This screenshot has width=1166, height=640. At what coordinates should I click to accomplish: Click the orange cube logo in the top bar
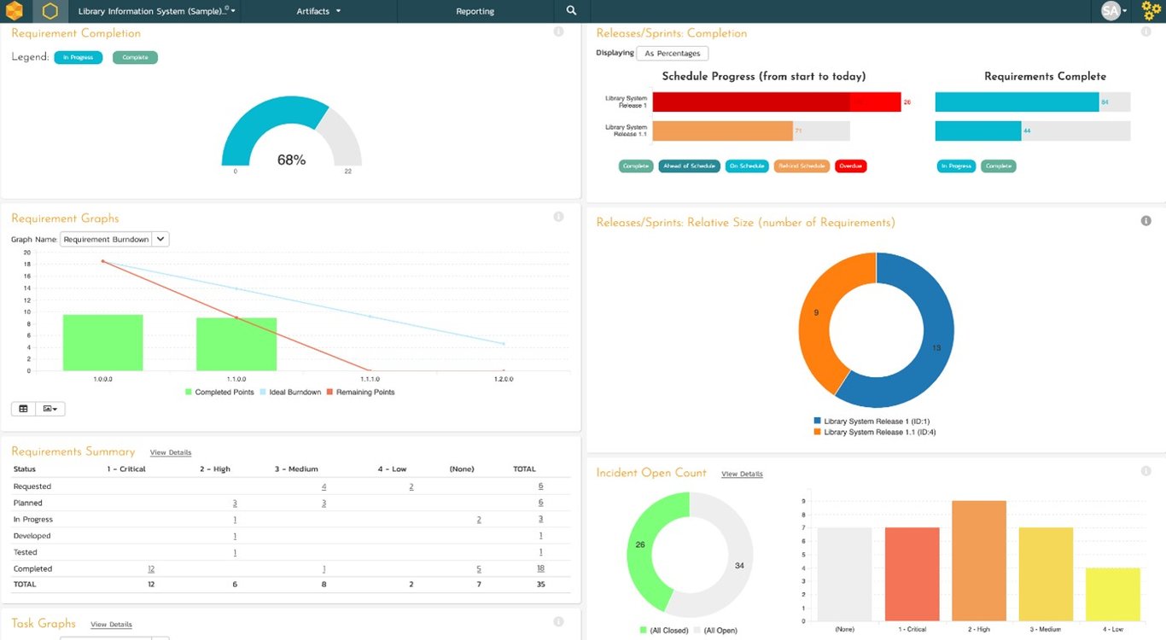click(x=14, y=11)
